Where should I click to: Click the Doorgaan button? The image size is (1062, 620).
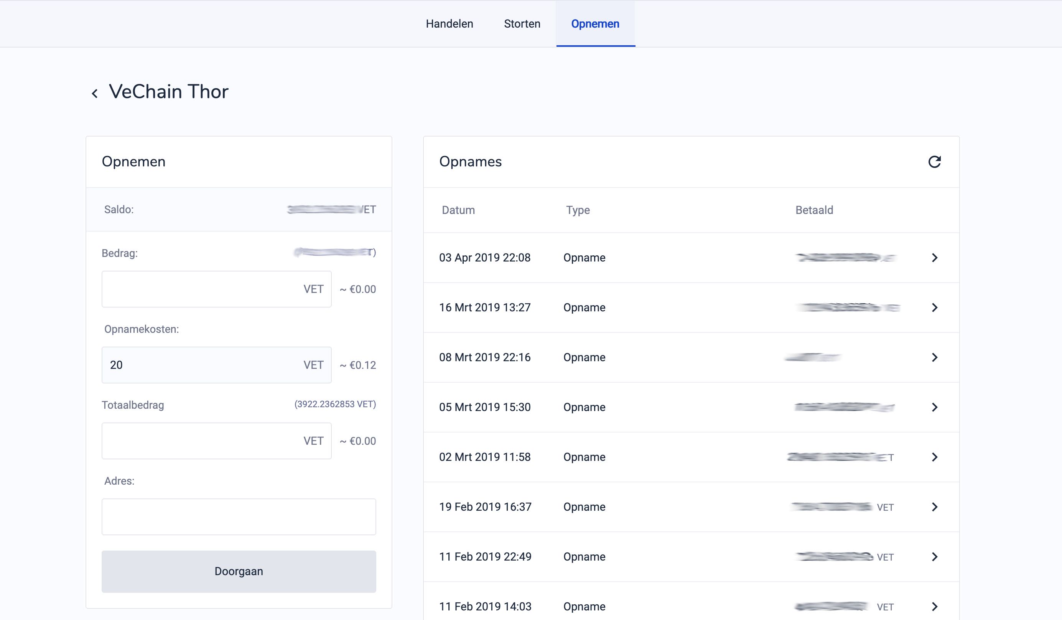(x=239, y=572)
